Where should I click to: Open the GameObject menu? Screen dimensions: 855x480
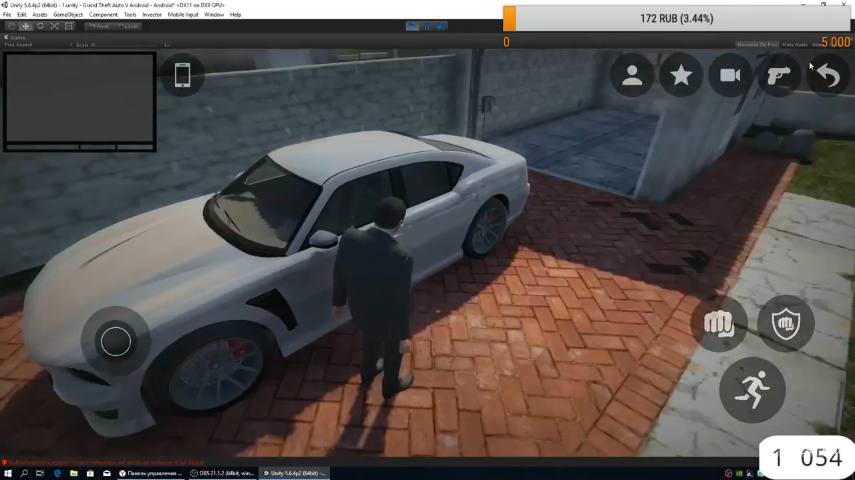pyautogui.click(x=68, y=15)
